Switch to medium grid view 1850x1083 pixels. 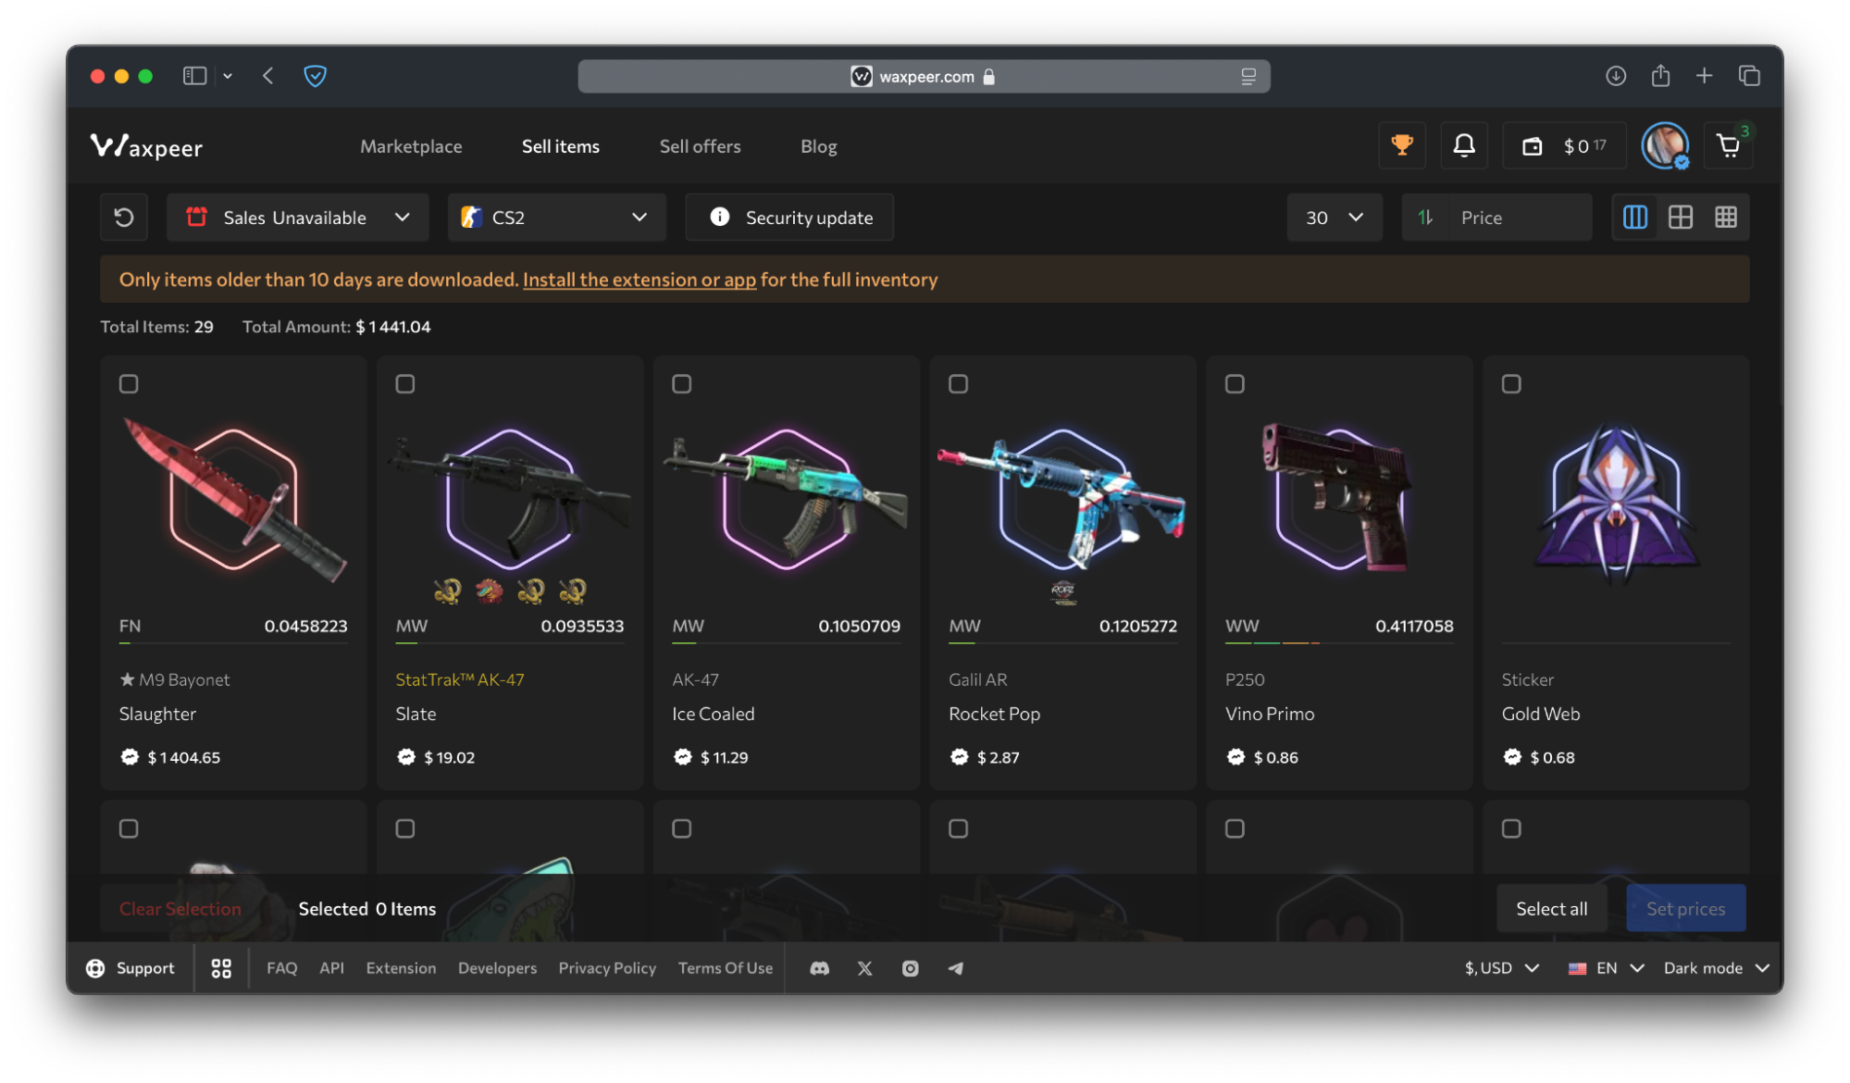pyautogui.click(x=1681, y=218)
